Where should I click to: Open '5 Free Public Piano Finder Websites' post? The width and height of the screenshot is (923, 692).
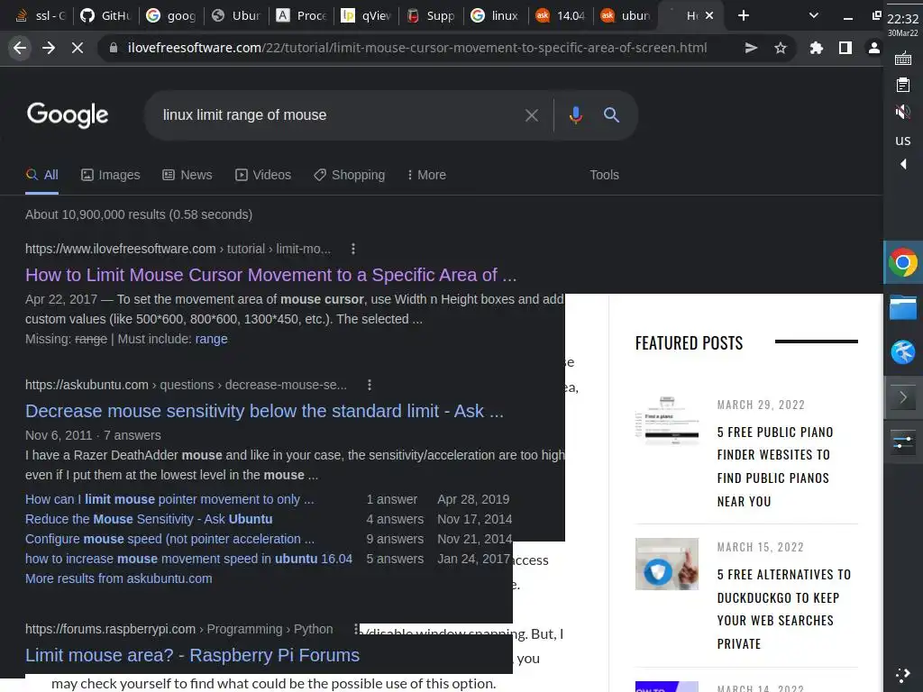tap(775, 467)
